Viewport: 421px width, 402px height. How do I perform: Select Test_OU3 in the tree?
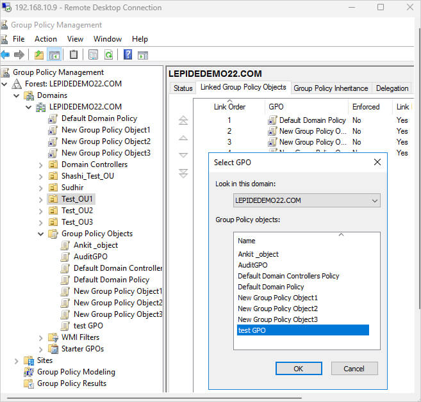coord(77,222)
